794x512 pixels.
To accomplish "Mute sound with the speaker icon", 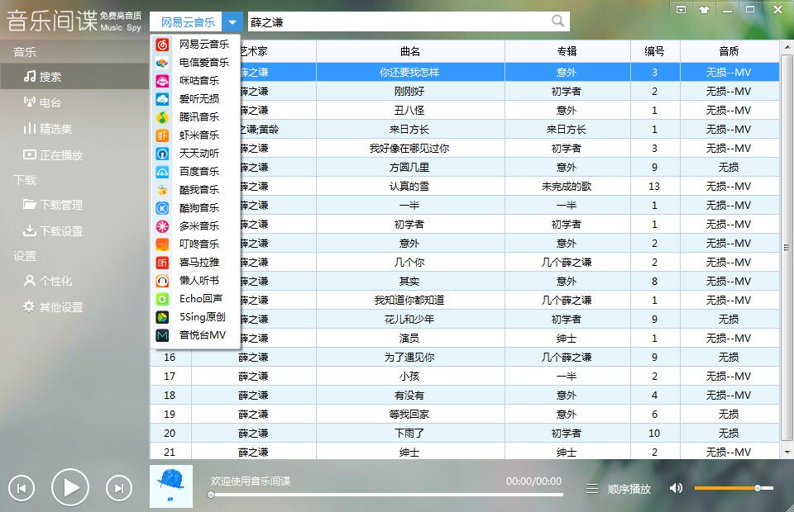I will click(676, 488).
